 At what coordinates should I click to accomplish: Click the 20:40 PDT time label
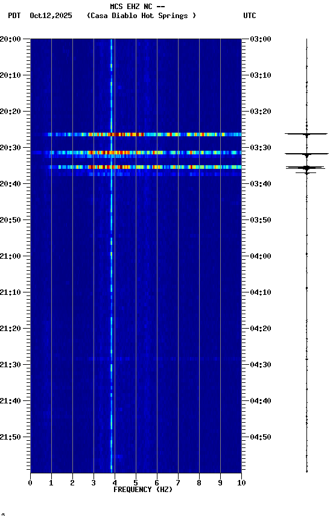pos(10,184)
